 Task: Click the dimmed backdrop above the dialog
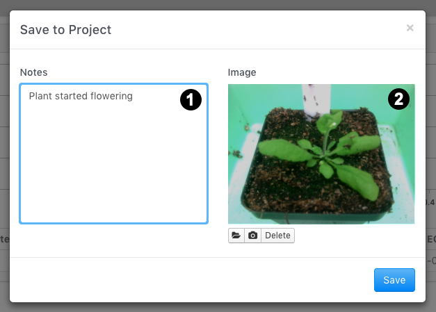click(x=218, y=5)
